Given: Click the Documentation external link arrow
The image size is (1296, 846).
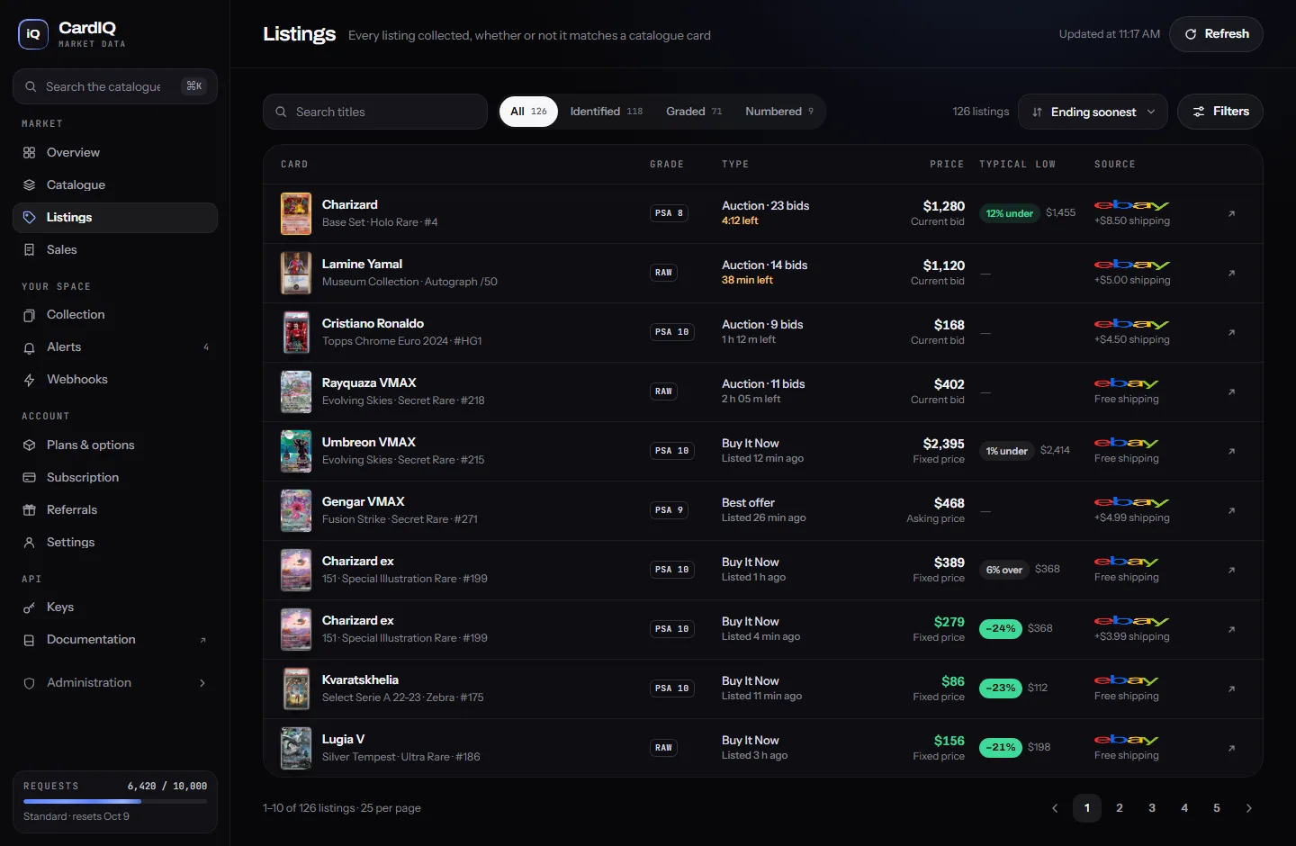Looking at the screenshot, I should [202, 641].
